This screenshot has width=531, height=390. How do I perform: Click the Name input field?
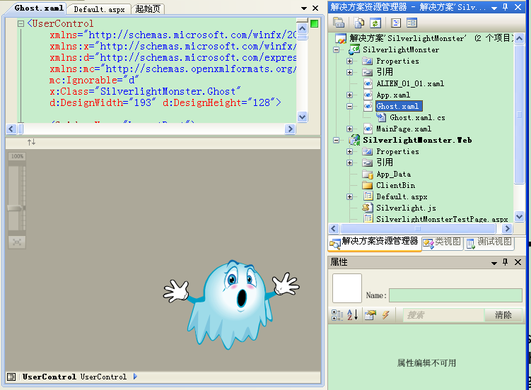click(455, 295)
